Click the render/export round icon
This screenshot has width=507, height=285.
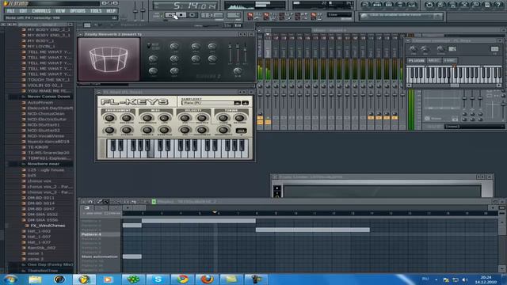452,5
